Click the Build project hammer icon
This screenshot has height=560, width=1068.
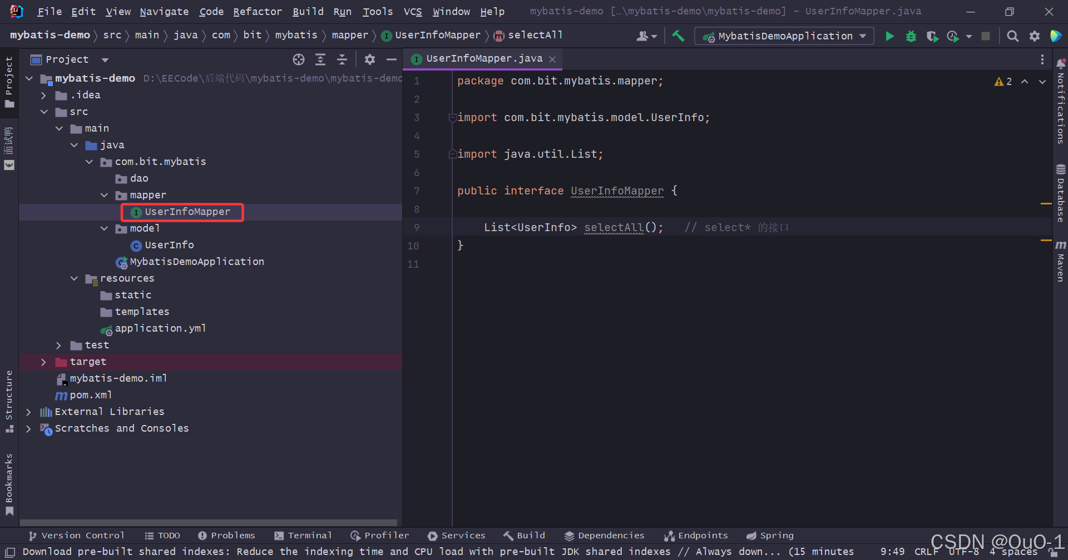click(x=678, y=36)
